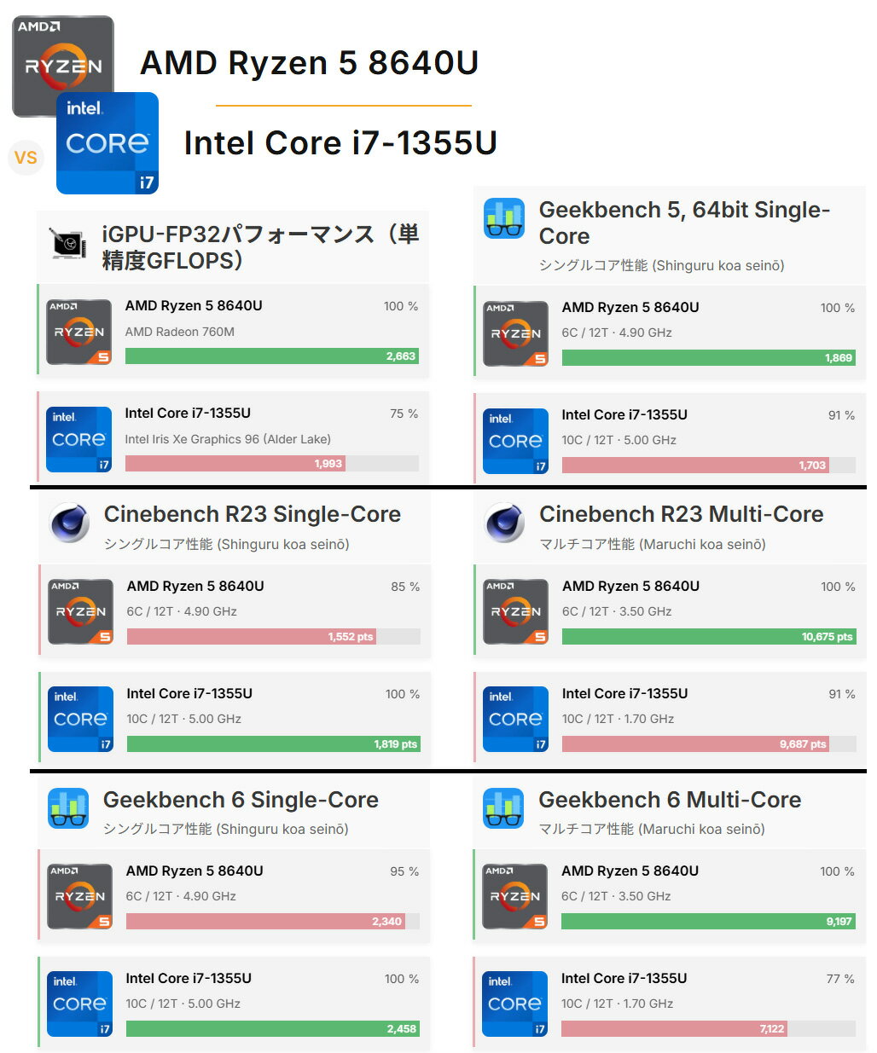Click the Cinebench R23 Single-Core sphere icon
Image resolution: width=877 pixels, height=1053 pixels.
70,524
